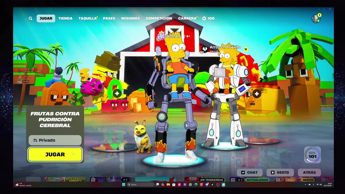Screen dimensions: 345x194
Task: Open the CHAT button
Action: tap(249, 172)
